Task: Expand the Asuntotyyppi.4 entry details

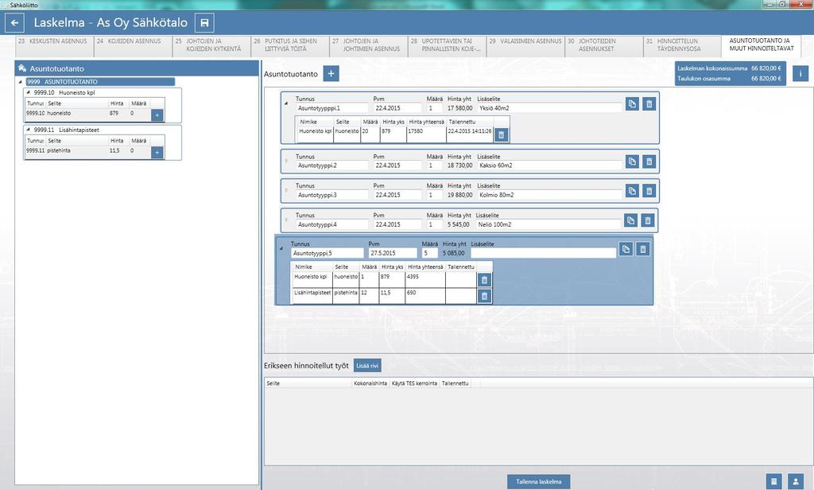Action: coord(286,220)
